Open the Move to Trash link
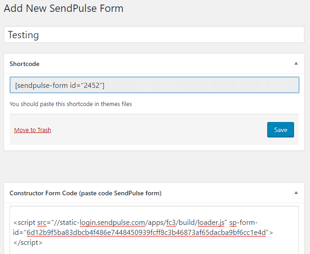310x254 pixels. pyautogui.click(x=33, y=130)
